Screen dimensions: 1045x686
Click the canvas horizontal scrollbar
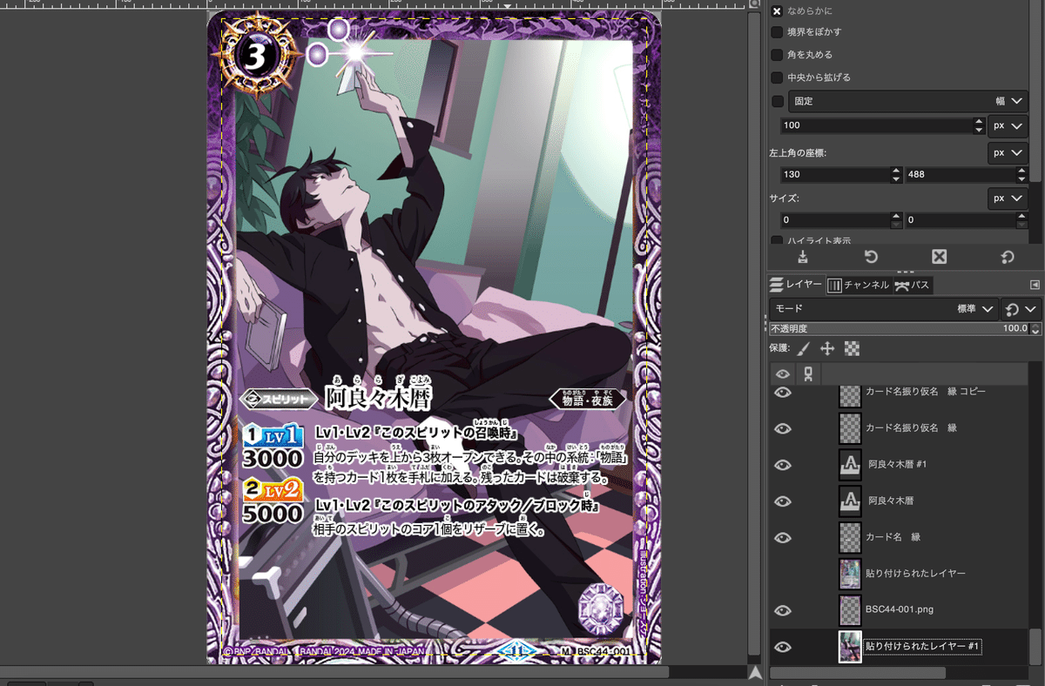pos(336,672)
